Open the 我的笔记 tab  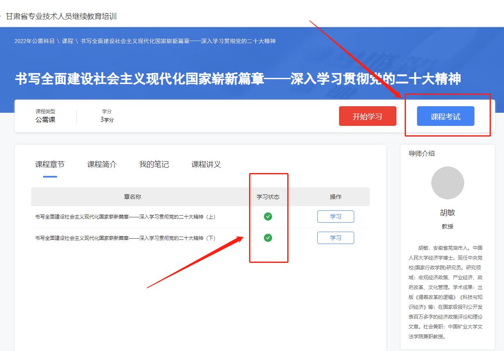pos(153,164)
